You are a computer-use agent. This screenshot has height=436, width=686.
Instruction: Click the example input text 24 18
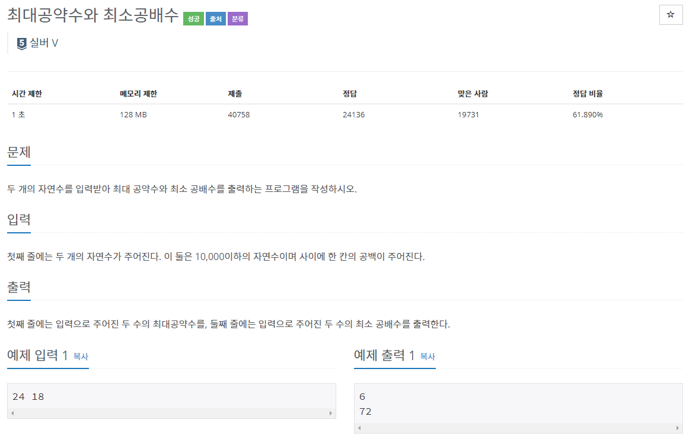coord(28,397)
